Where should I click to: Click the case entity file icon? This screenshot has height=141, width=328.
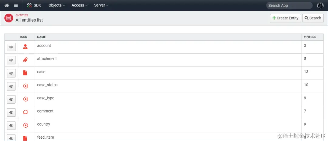[26, 73]
